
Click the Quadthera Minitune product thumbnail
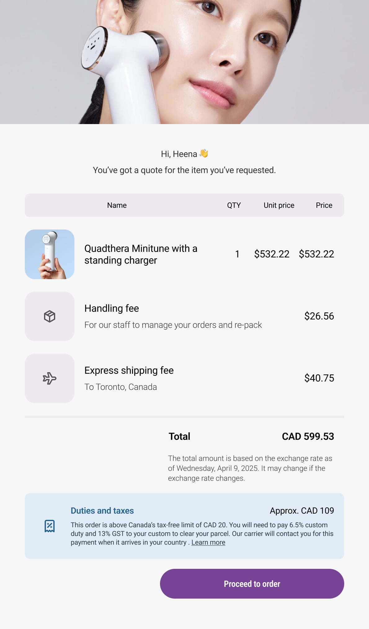tap(50, 254)
